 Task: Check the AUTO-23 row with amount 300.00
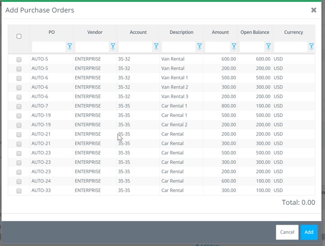click(19, 163)
